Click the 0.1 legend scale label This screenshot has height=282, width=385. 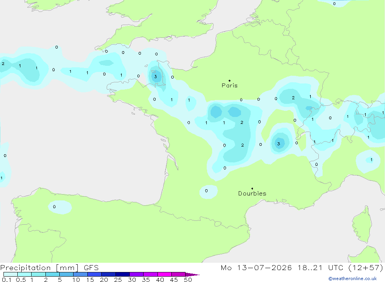tap(7, 280)
